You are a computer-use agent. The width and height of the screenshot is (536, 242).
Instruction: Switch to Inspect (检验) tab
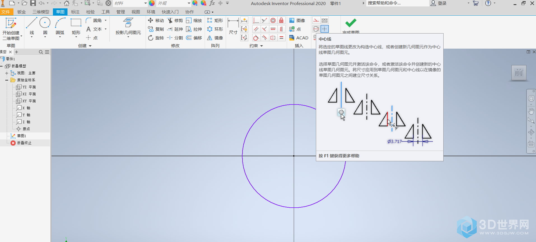click(90, 12)
